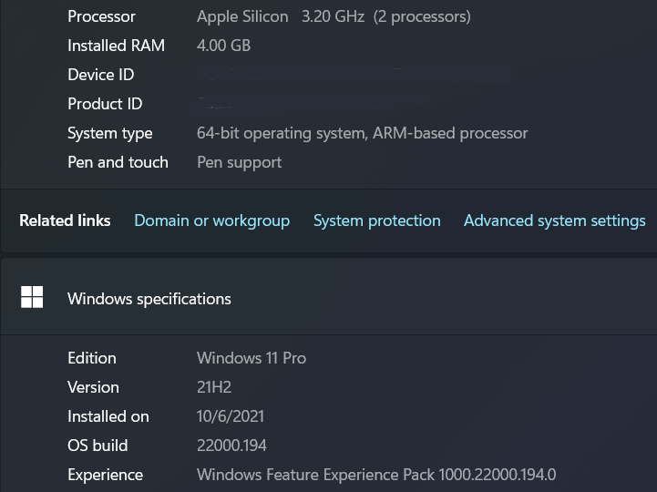Select the 64-bit operating system value
This screenshot has width=657, height=492.
tap(362, 134)
